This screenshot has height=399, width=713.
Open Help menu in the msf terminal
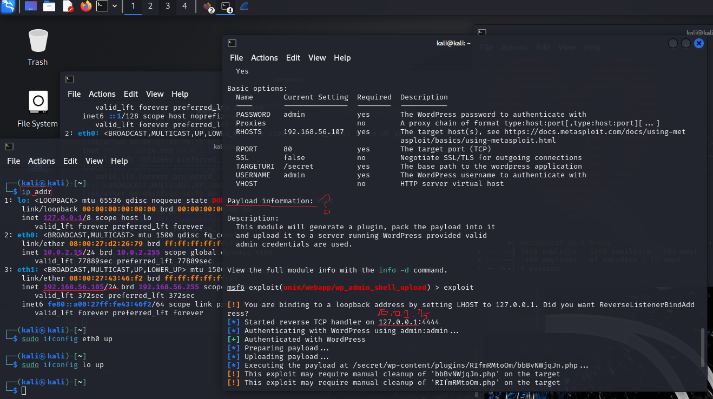[342, 58]
